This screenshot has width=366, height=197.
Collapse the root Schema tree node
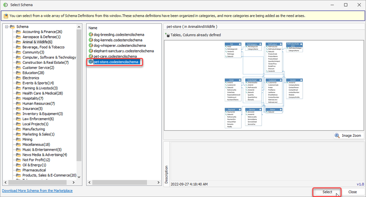[x=6, y=27]
